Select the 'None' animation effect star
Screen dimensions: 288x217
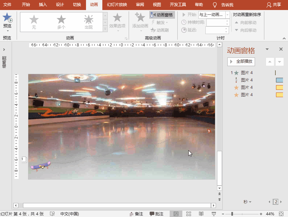pos(34,19)
